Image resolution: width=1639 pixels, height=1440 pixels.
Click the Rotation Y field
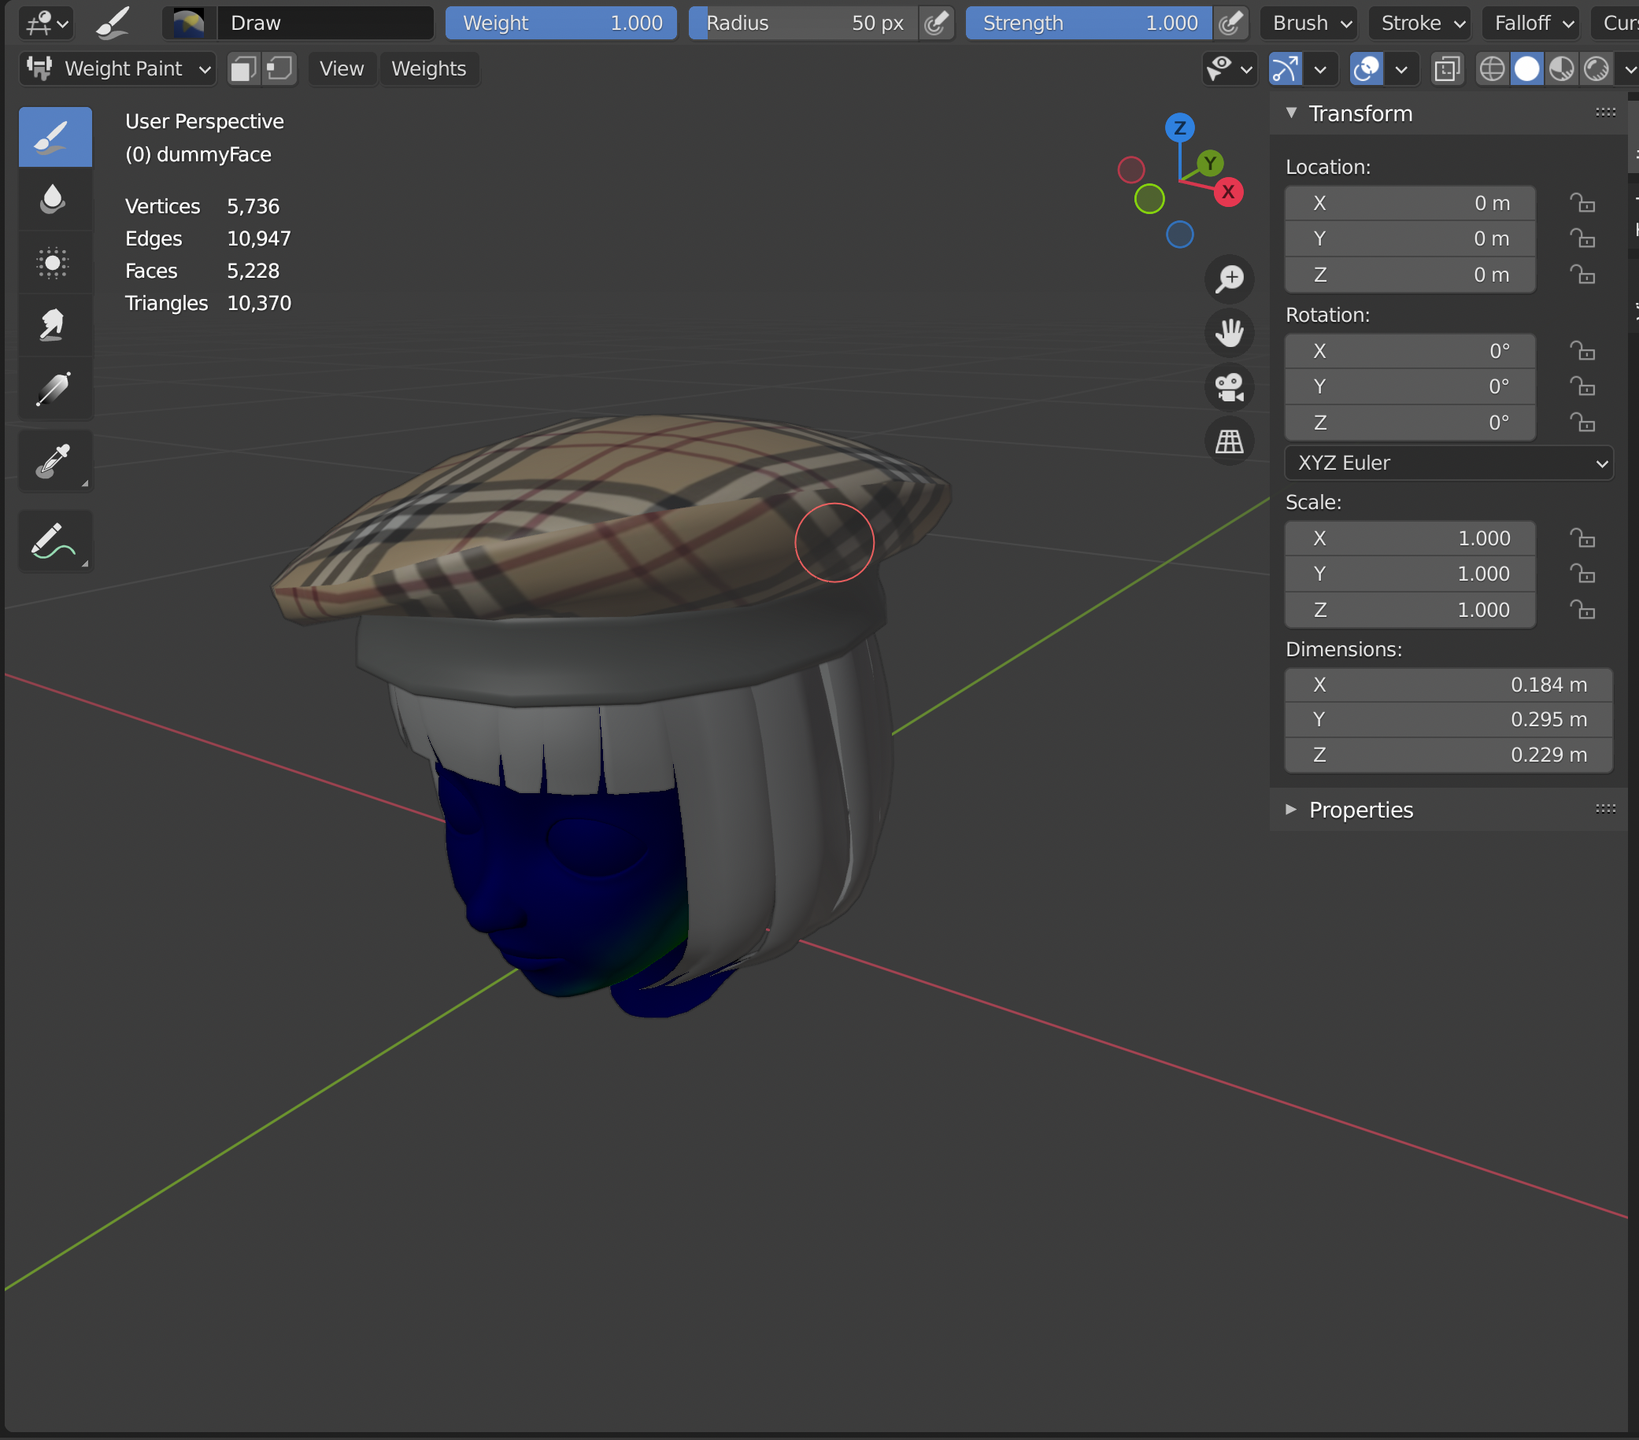pyautogui.click(x=1411, y=387)
